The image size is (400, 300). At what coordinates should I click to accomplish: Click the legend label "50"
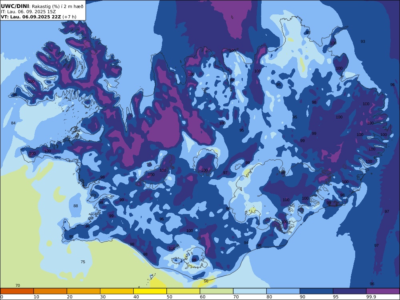click(169, 297)
